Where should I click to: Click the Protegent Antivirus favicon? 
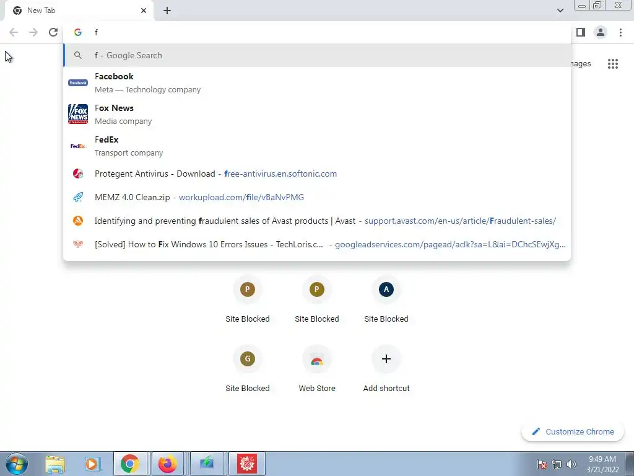click(x=78, y=174)
